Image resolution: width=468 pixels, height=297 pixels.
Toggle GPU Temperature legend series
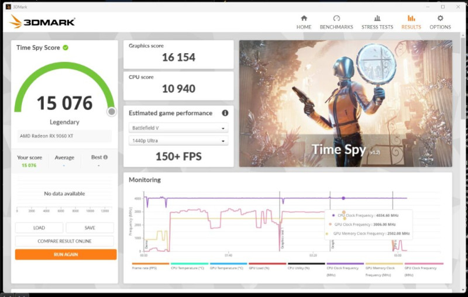tap(228, 266)
